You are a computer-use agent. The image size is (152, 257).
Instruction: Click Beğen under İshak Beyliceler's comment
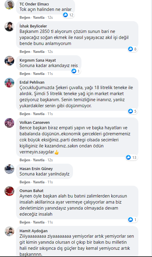(x=25, y=52)
